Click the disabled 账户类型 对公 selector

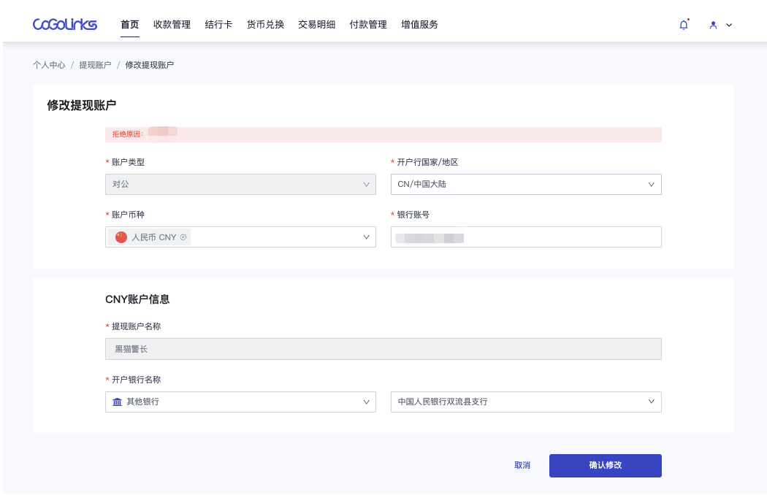point(240,185)
